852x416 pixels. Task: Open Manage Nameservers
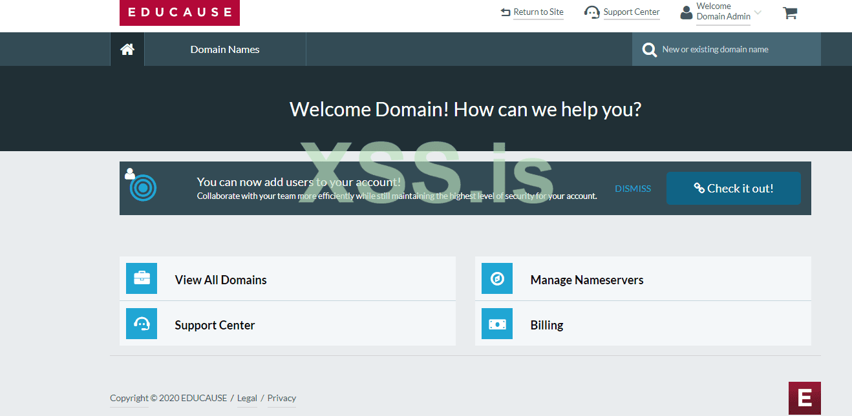(643, 278)
